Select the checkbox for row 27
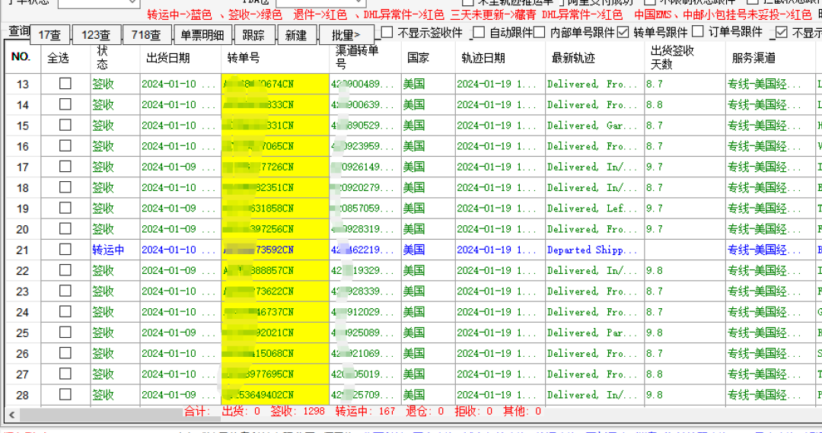Viewport: 822px width, 433px height. click(65, 374)
